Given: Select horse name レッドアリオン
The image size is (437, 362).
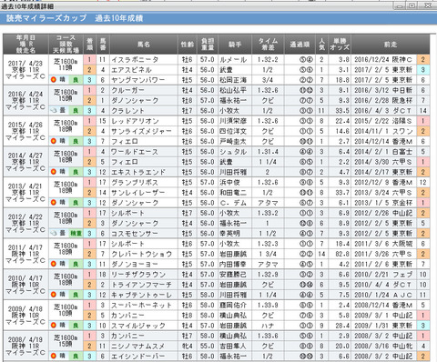Looking at the screenshot, I should pyautogui.click(x=135, y=121).
